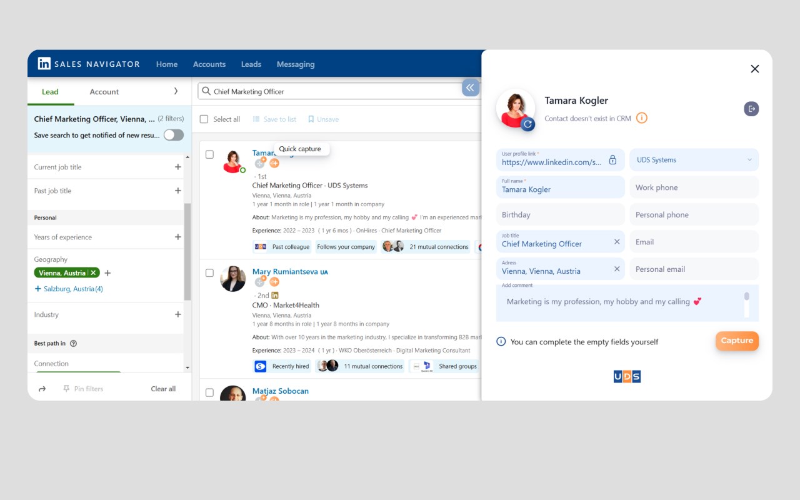Click the Email field
The width and height of the screenshot is (800, 500).
click(x=694, y=242)
